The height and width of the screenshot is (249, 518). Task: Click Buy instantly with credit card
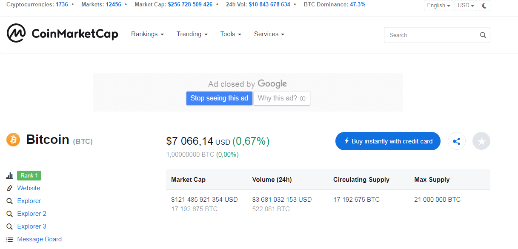pos(388,141)
